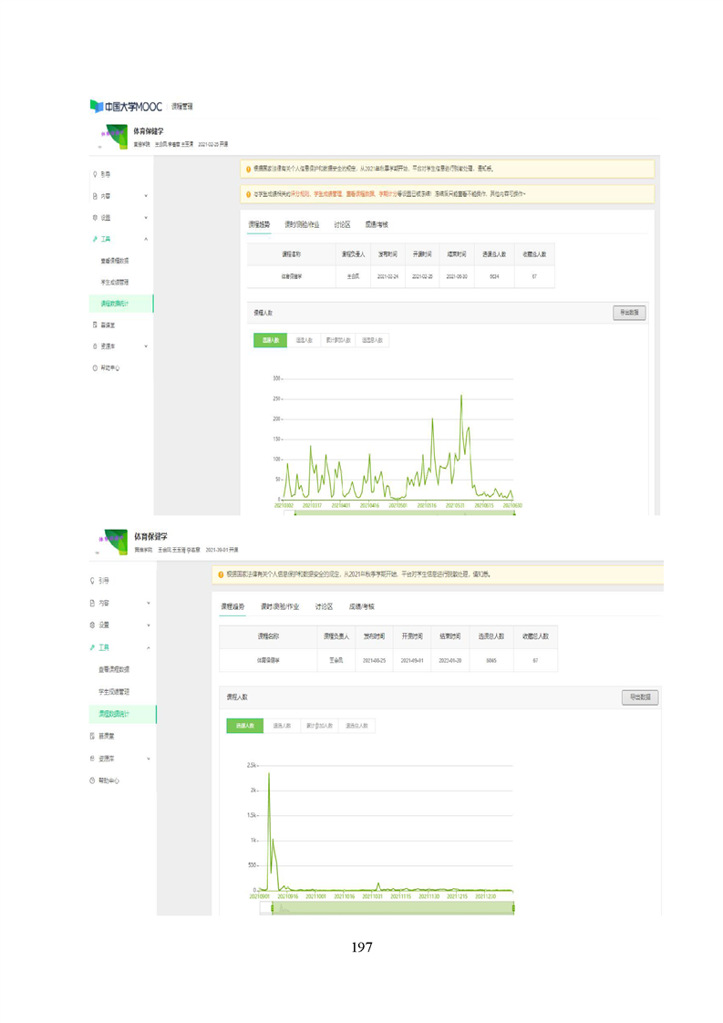Click 导出数据 button on 2021-02-25 course page
The height and width of the screenshot is (1023, 723).
tap(630, 313)
